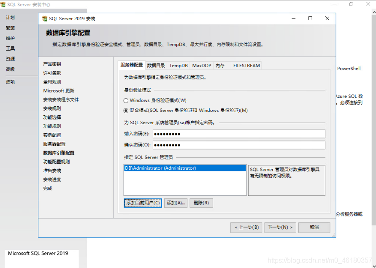376x268 pixels.
Task: Open the MaxDOP tab
Action: coord(202,65)
